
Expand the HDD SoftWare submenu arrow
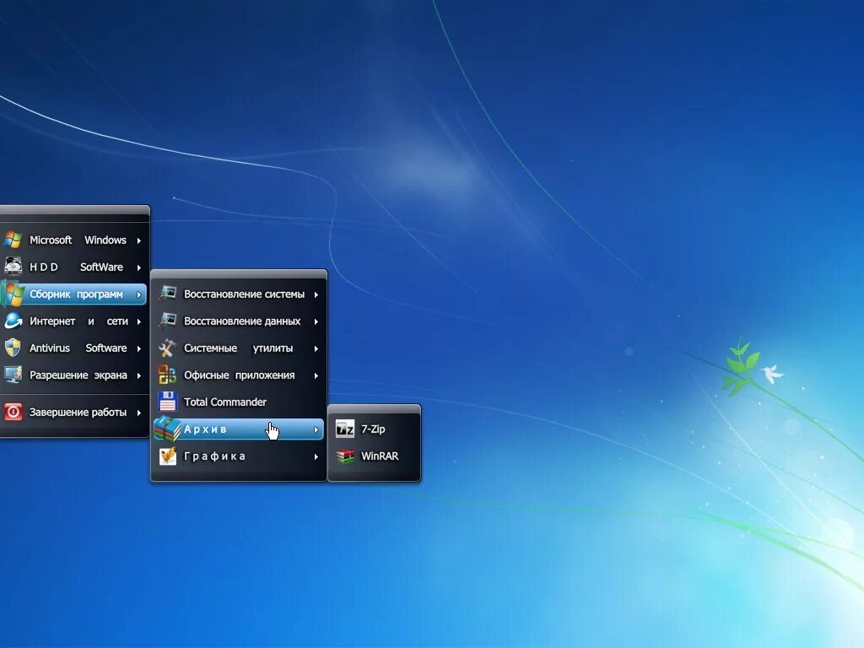(139, 267)
